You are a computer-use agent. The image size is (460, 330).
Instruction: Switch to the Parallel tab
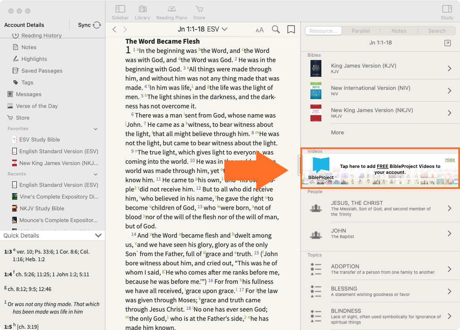click(x=360, y=31)
